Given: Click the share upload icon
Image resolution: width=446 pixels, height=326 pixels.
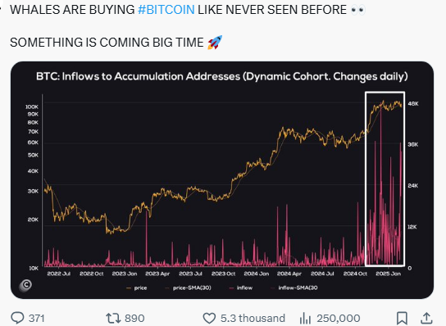Looking at the screenshot, I should (426, 318).
